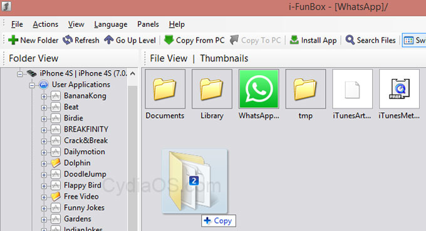Select DoodleJump in the folder tree
426x231 pixels.
85,174
